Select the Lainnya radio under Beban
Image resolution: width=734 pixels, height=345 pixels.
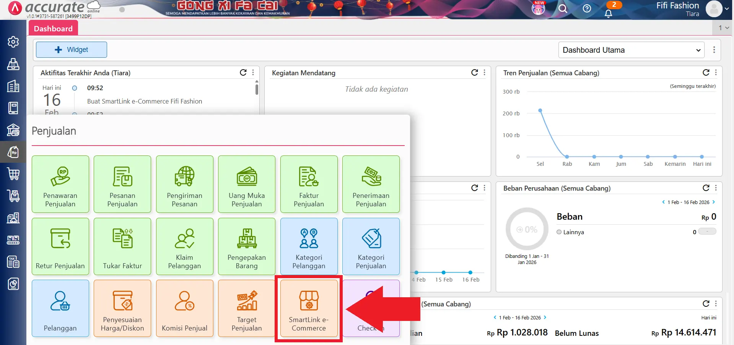tap(559, 232)
